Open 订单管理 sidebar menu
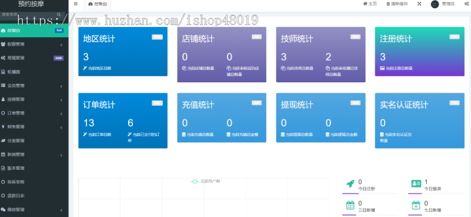 point(34,113)
